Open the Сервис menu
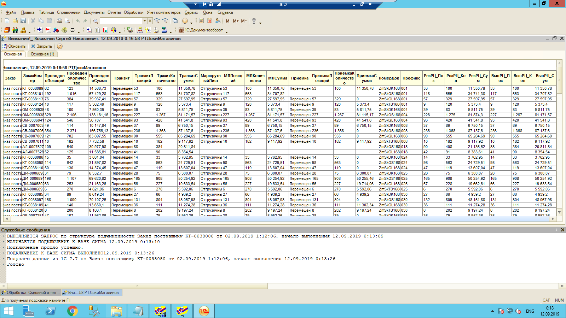 191,12
